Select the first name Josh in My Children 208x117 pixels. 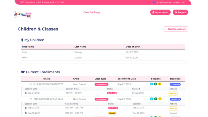pyautogui.click(x=24, y=52)
